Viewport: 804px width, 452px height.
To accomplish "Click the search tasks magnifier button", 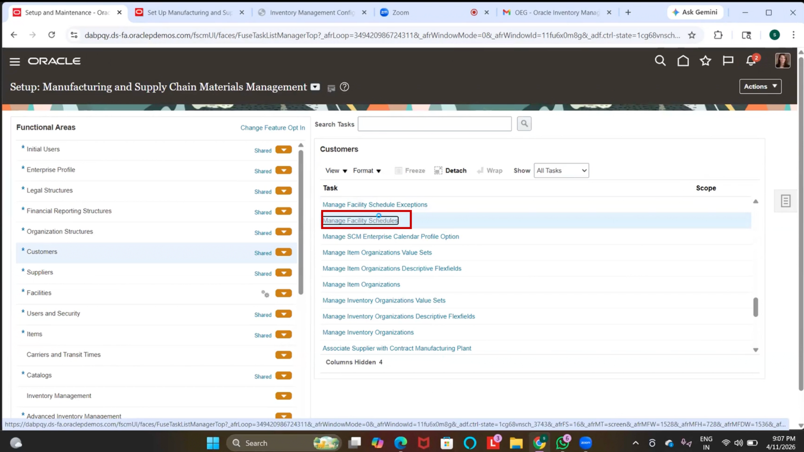I will (524, 123).
